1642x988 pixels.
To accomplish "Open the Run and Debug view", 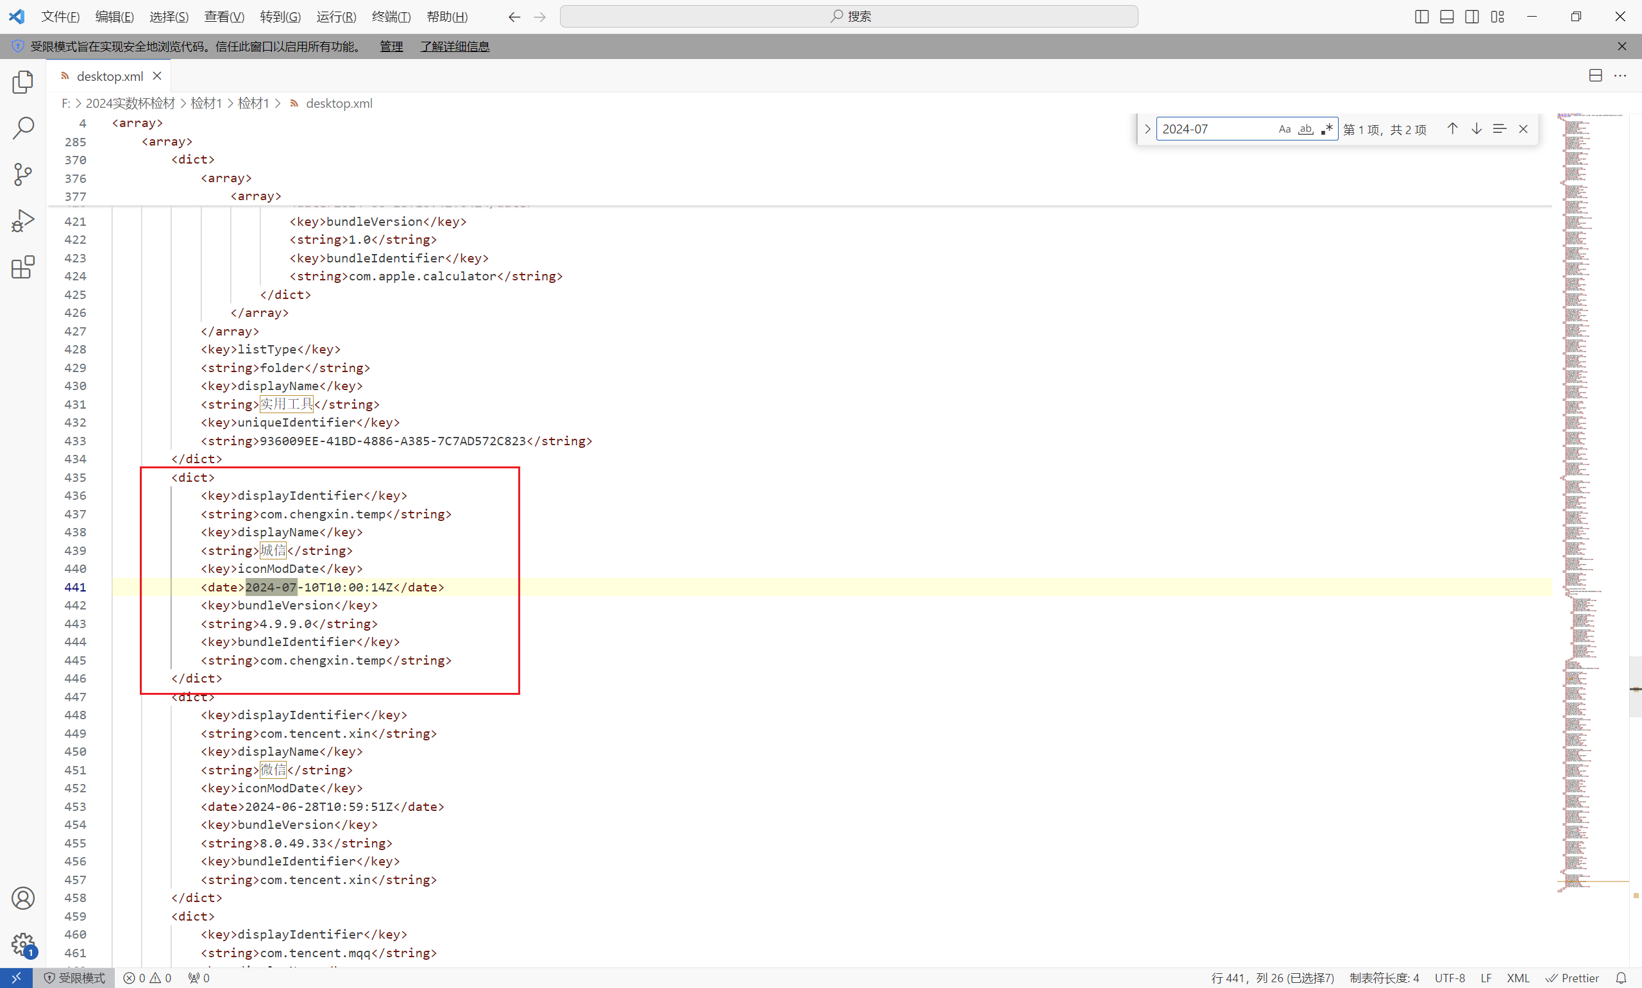I will pos(22,221).
